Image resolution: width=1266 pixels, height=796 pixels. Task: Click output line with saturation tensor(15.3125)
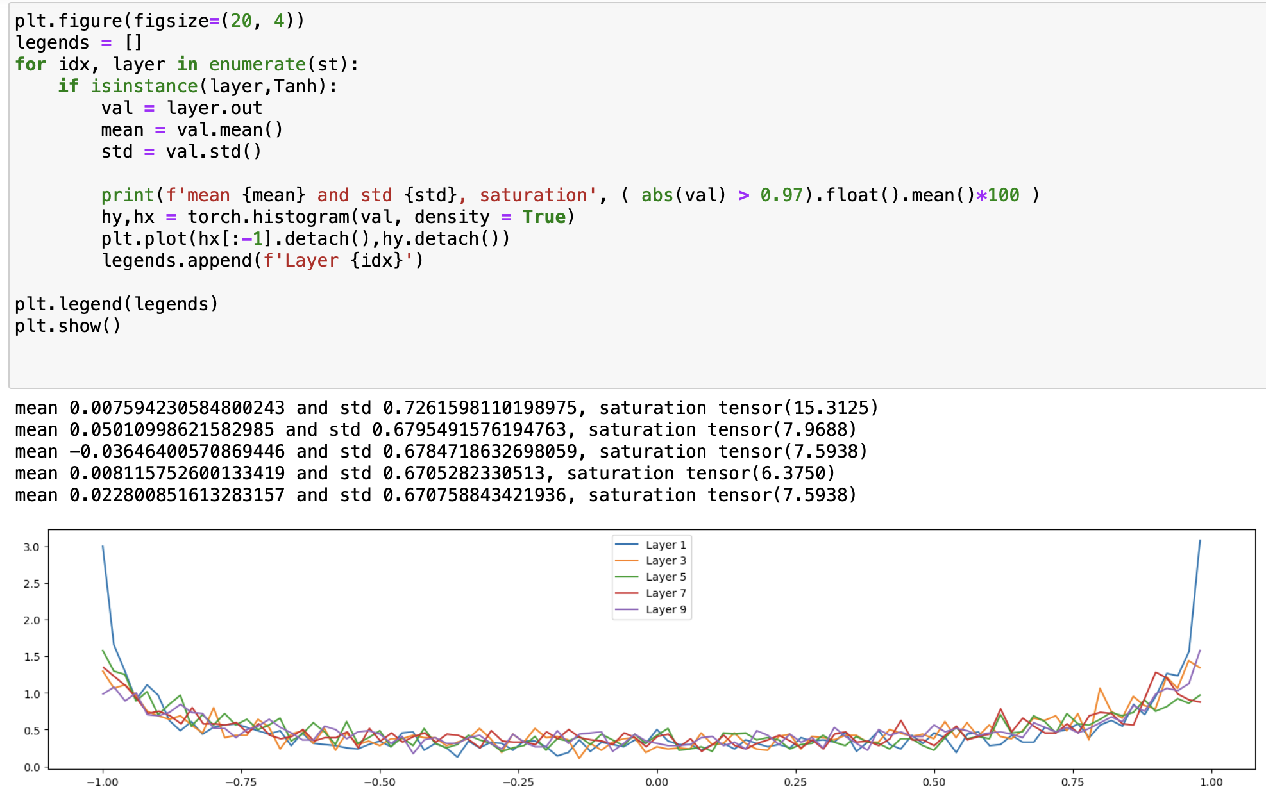tap(446, 408)
